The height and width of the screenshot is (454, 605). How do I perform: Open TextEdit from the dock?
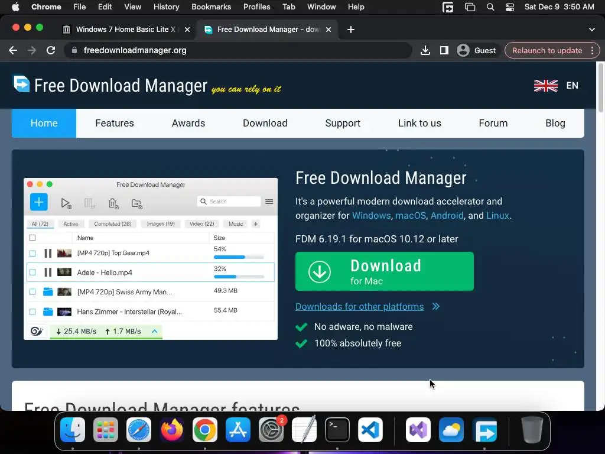click(x=304, y=430)
